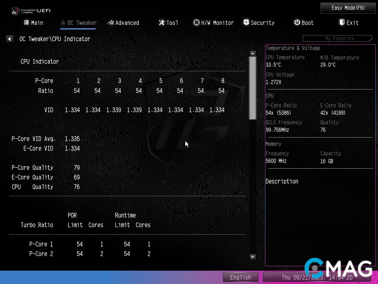
Task: Click the OC Tweaker flame icon
Action: (x=63, y=23)
